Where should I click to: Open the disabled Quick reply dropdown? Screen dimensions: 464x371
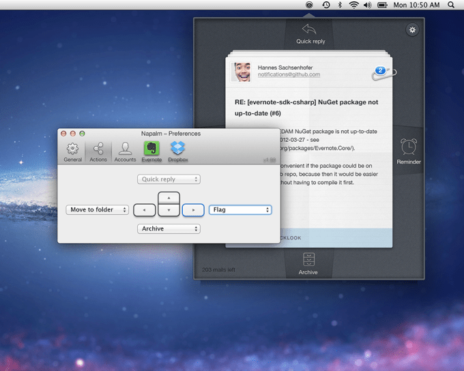pyautogui.click(x=169, y=179)
